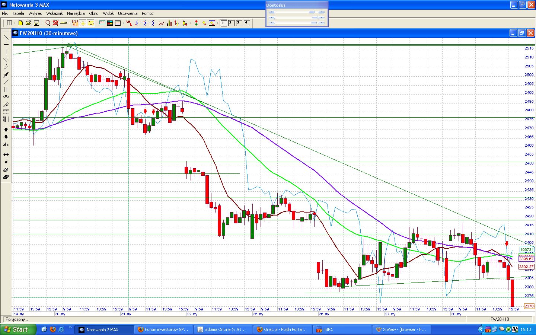Select the trend line drawing tool

coord(6,37)
